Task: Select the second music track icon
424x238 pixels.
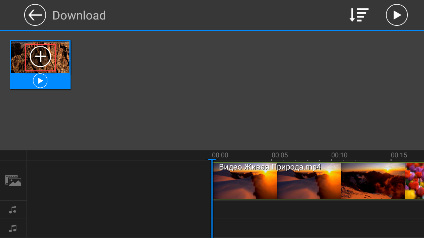Action: [13, 228]
